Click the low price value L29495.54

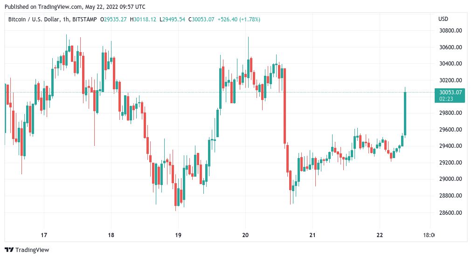[x=172, y=20]
